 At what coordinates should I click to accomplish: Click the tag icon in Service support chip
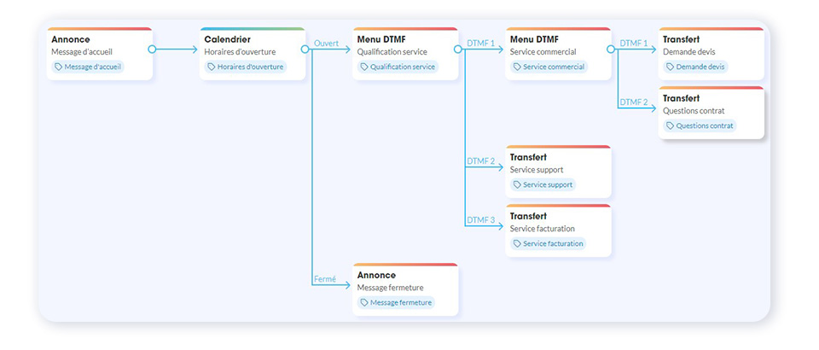(517, 184)
